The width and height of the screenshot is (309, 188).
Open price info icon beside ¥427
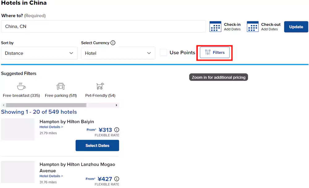(x=116, y=179)
